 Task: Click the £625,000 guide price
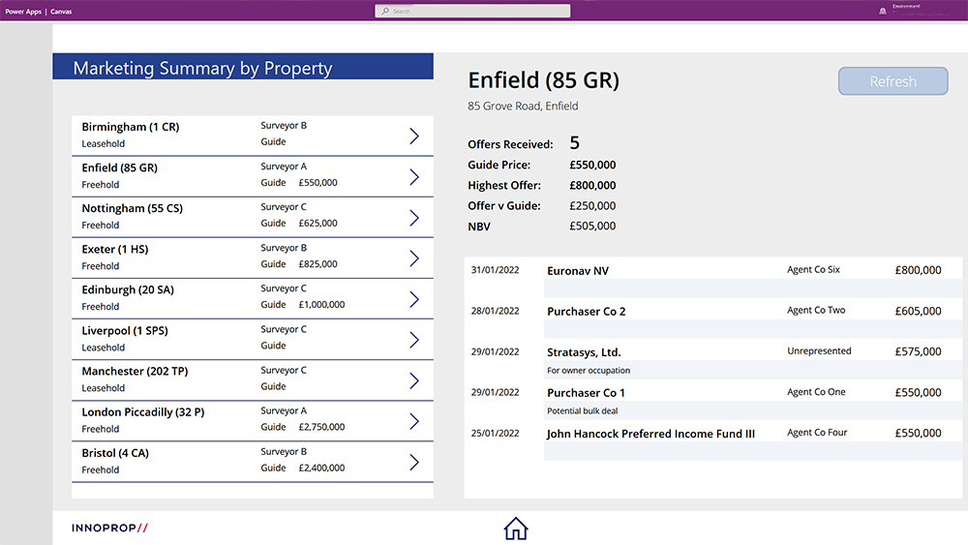pyautogui.click(x=318, y=223)
